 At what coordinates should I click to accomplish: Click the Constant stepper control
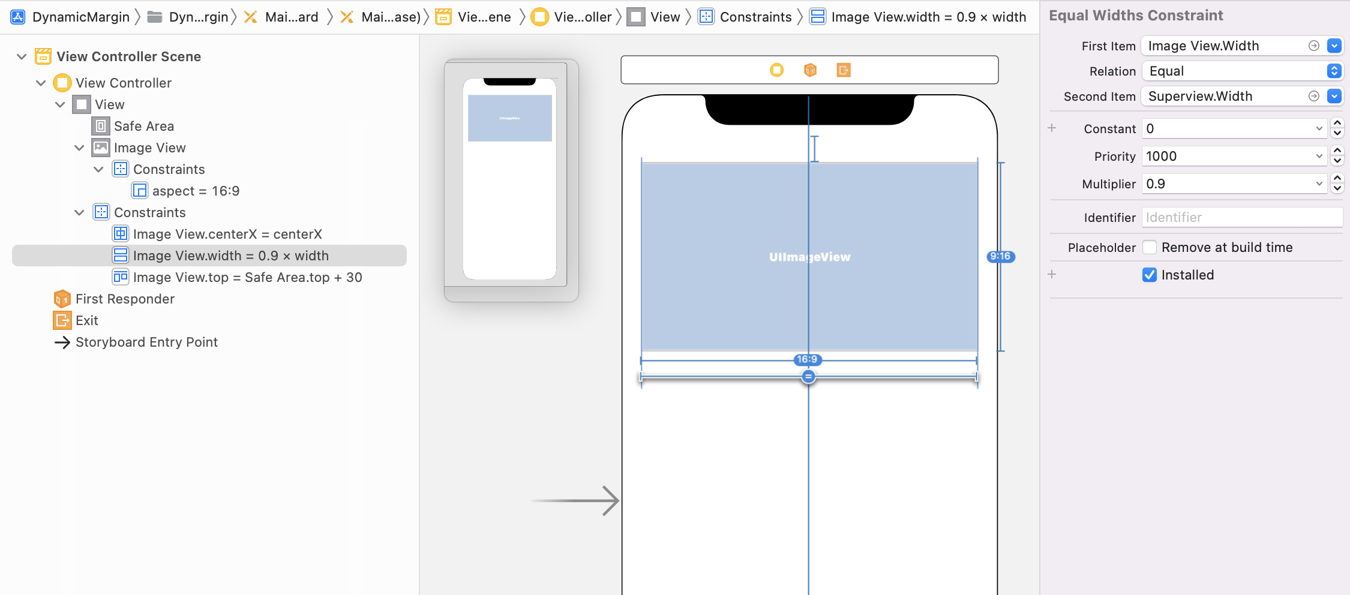coord(1337,128)
